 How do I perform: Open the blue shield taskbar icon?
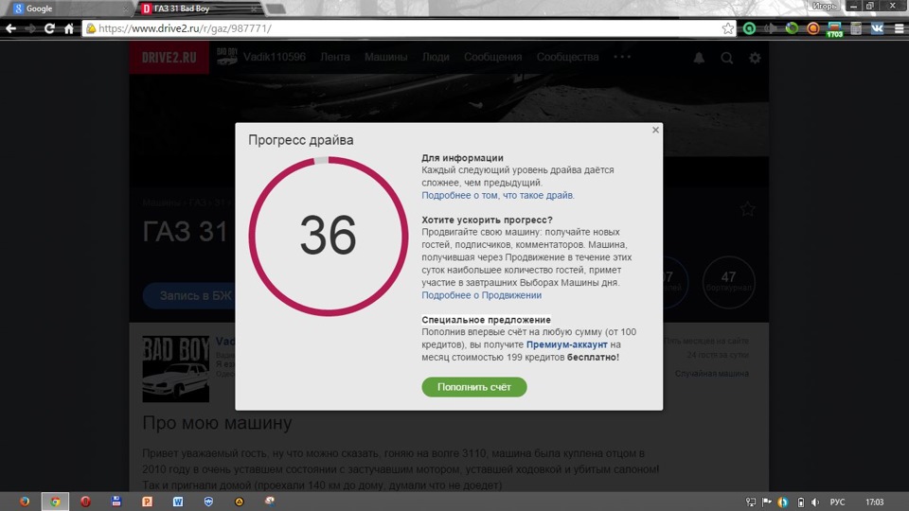tap(208, 502)
